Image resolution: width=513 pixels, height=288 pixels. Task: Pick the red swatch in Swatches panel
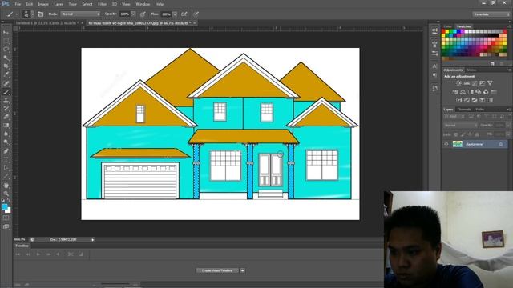[x=443, y=32]
